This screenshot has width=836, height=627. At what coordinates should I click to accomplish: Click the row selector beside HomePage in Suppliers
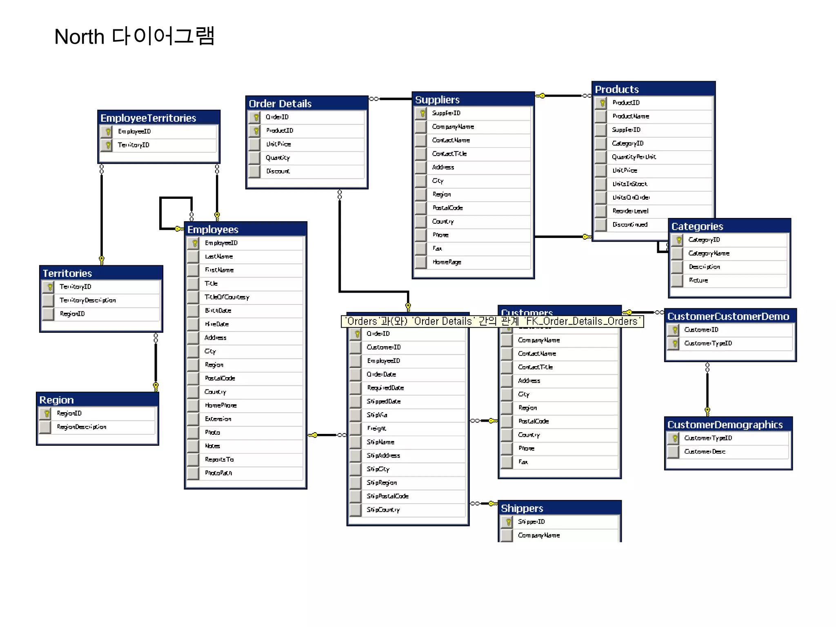tap(421, 262)
